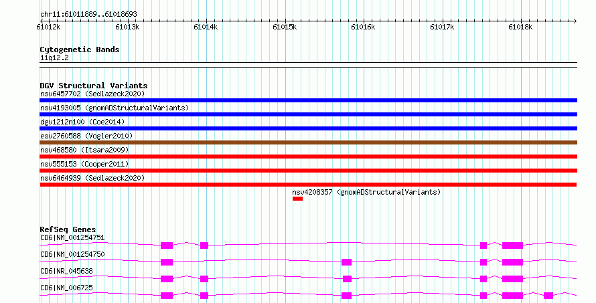Open variant label esv2760588 (Vogler2010)
Screen dimensions: 596x303
[86, 136]
